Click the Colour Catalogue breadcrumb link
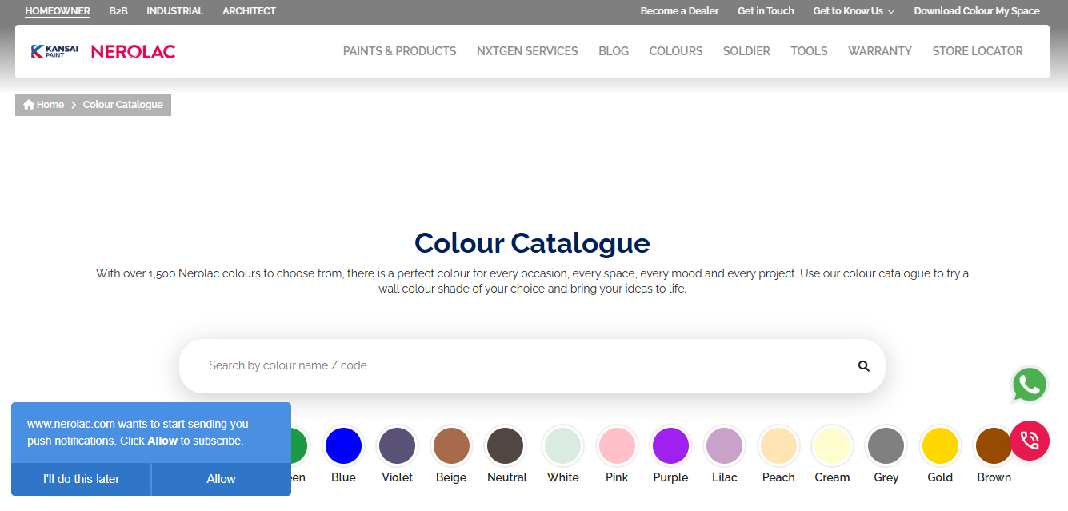1068x511 pixels. (123, 105)
